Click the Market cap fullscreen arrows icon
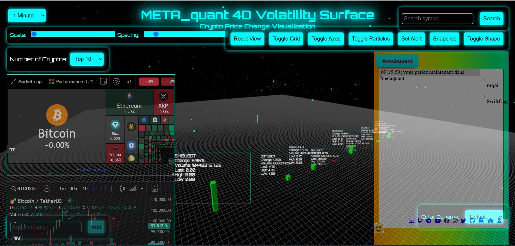The image size is (515, 246). click(13, 82)
